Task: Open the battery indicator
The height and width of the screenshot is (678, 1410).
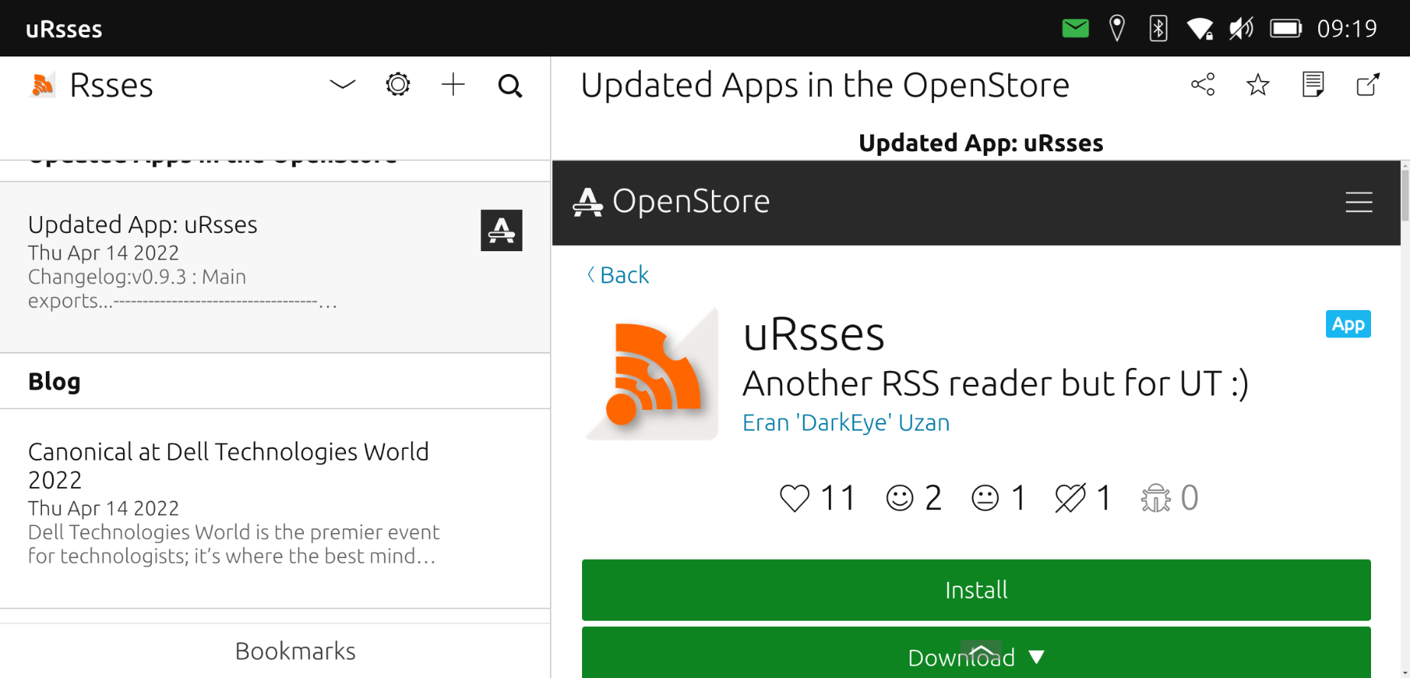Action: click(x=1285, y=29)
